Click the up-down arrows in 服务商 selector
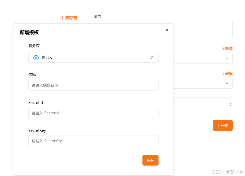 click(152, 57)
